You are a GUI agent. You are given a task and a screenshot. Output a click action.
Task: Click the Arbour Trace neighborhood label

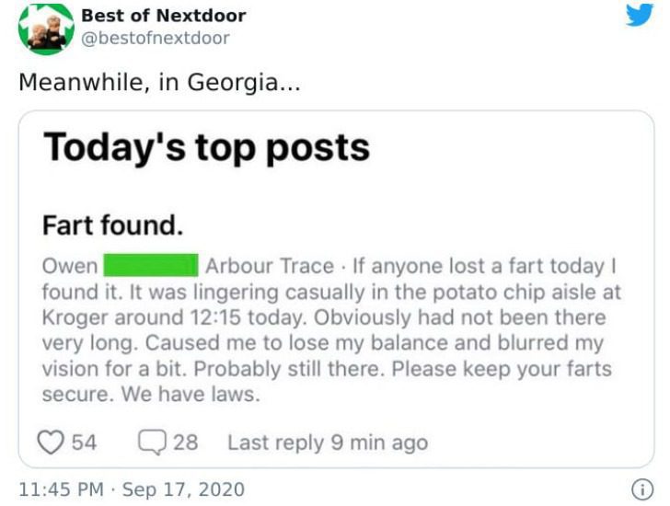point(270,266)
